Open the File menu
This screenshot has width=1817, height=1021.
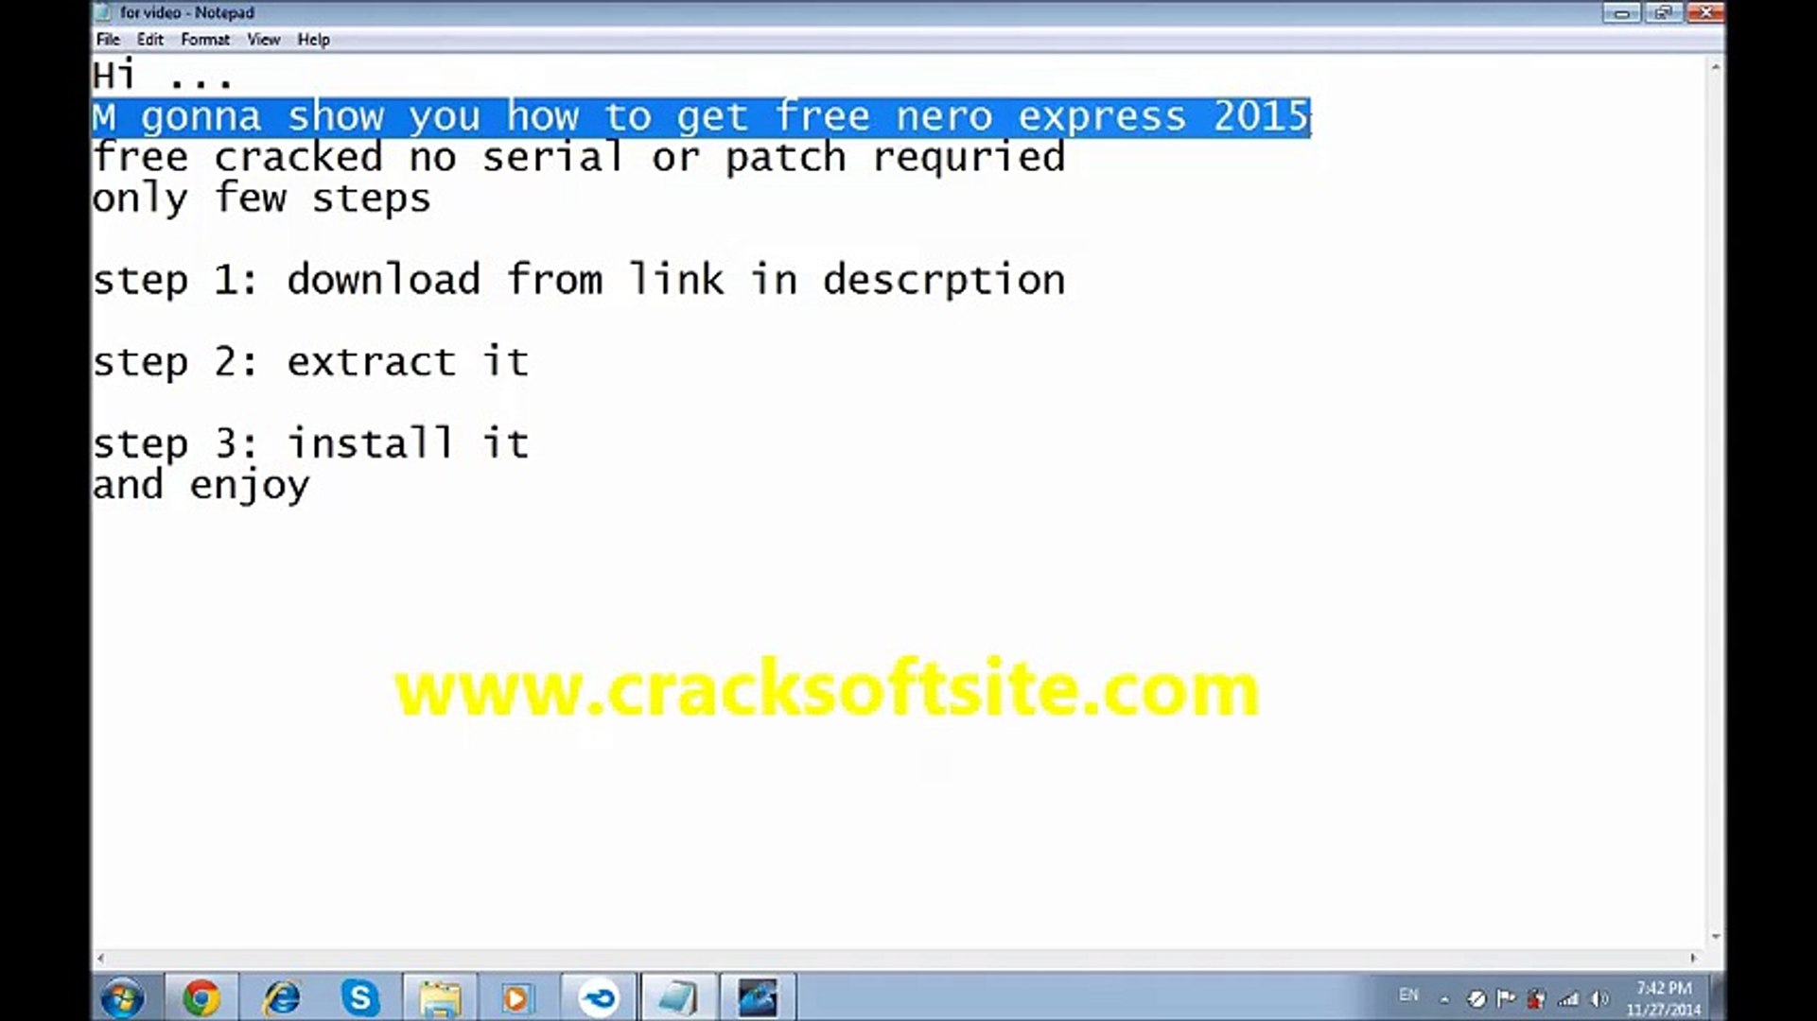[x=109, y=39]
